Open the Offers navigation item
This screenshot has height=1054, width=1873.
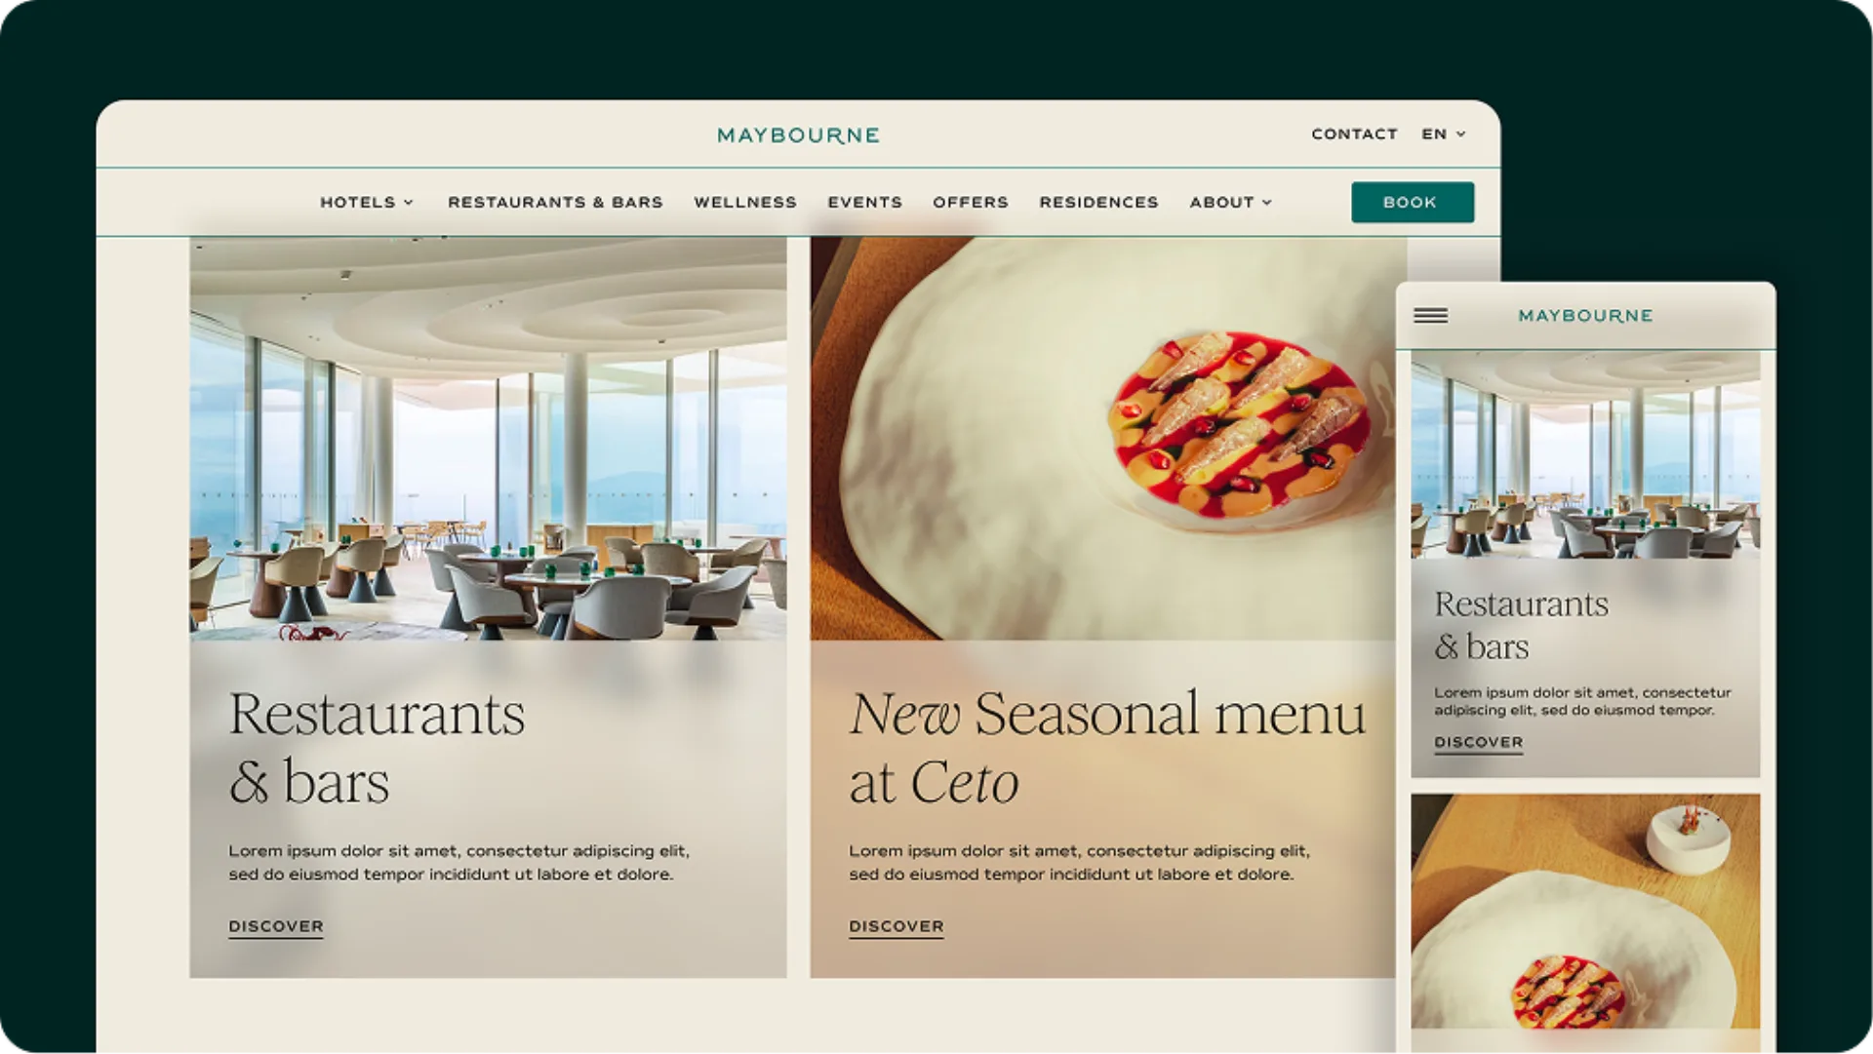tap(971, 203)
